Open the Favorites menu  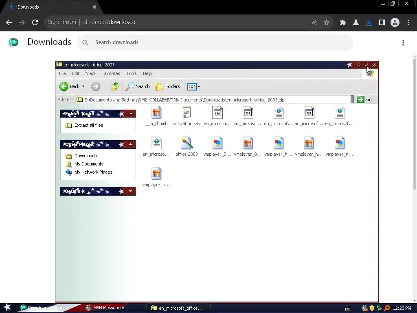111,73
